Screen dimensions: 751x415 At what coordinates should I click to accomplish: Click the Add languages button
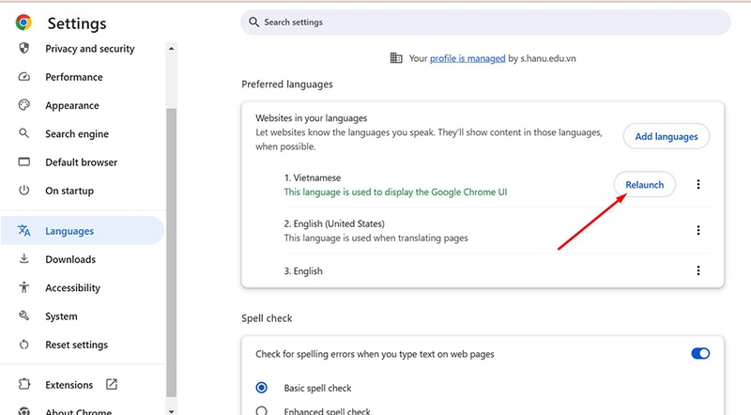click(667, 136)
